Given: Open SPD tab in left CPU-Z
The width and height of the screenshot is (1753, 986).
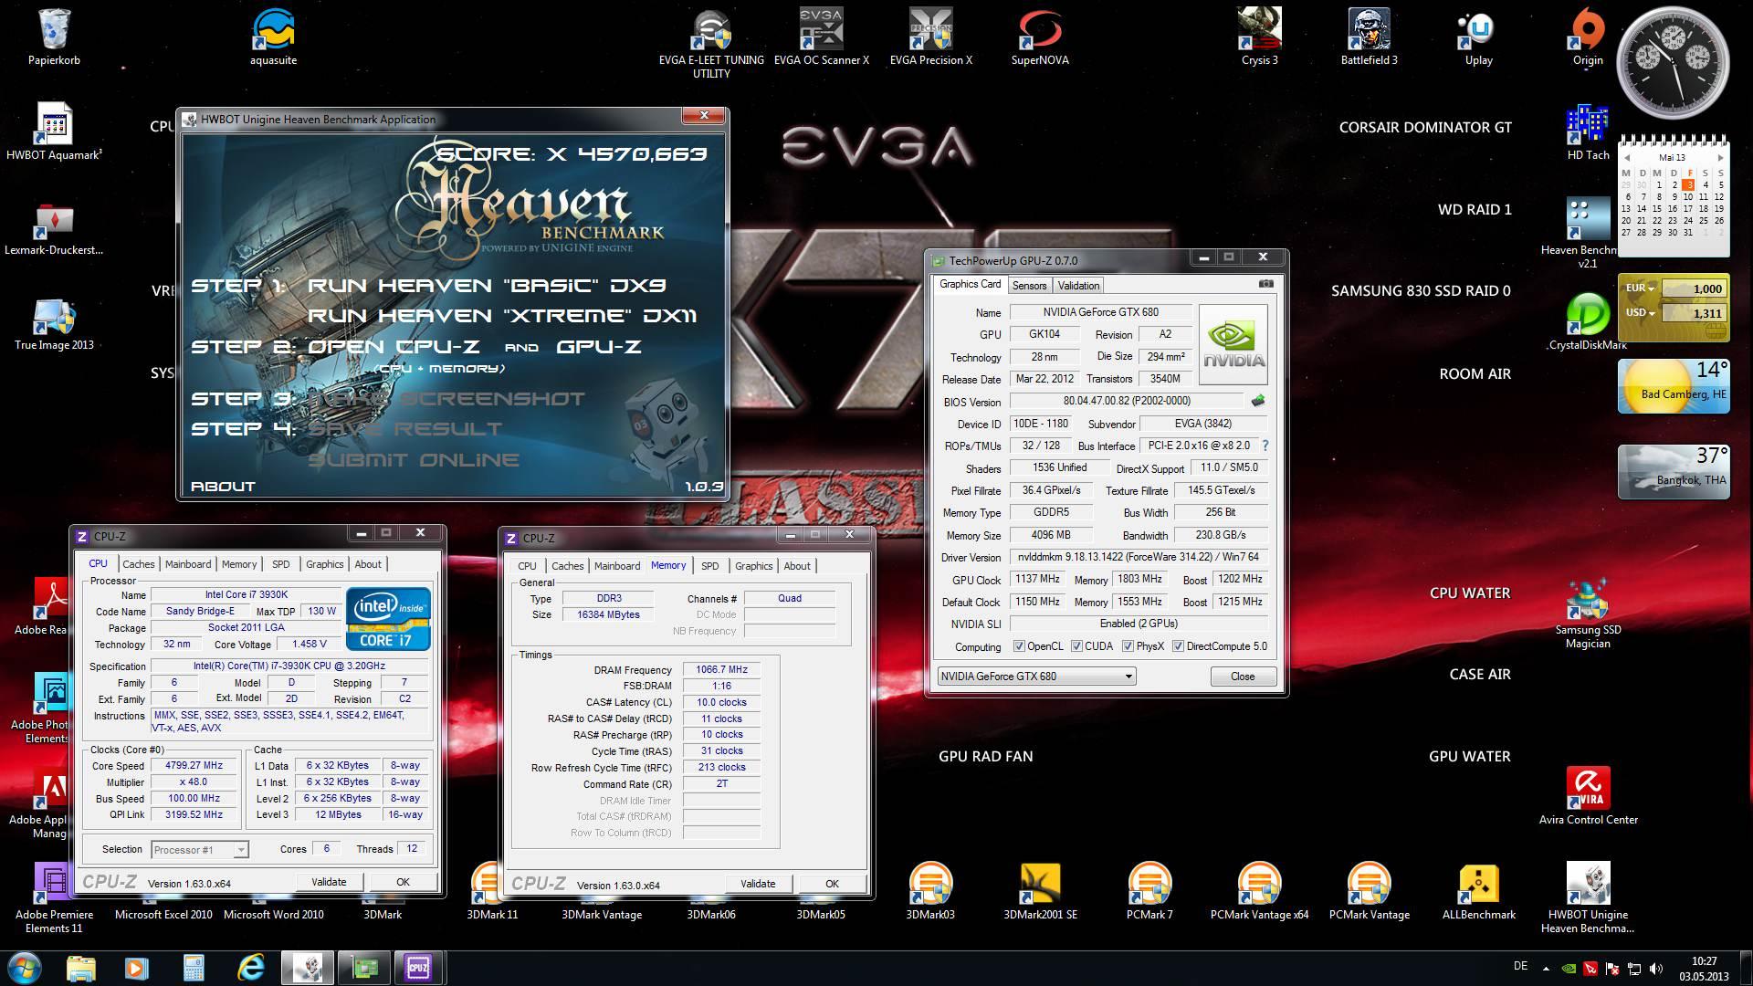Looking at the screenshot, I should pos(280,564).
